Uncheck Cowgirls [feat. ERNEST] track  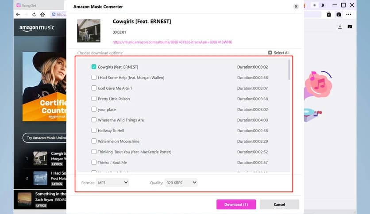tap(94, 67)
